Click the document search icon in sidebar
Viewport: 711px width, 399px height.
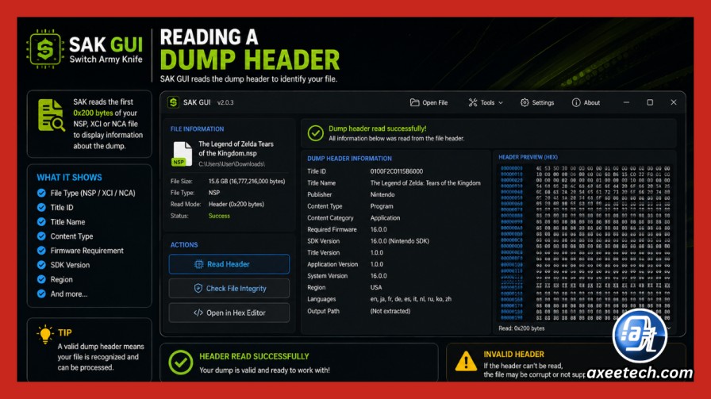51,116
